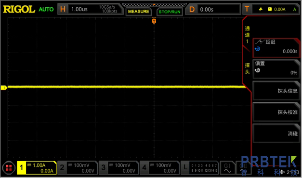This screenshot has height=178, width=302.
Task: Open the logic analyzer L digital channels panel
Action: 200,167
